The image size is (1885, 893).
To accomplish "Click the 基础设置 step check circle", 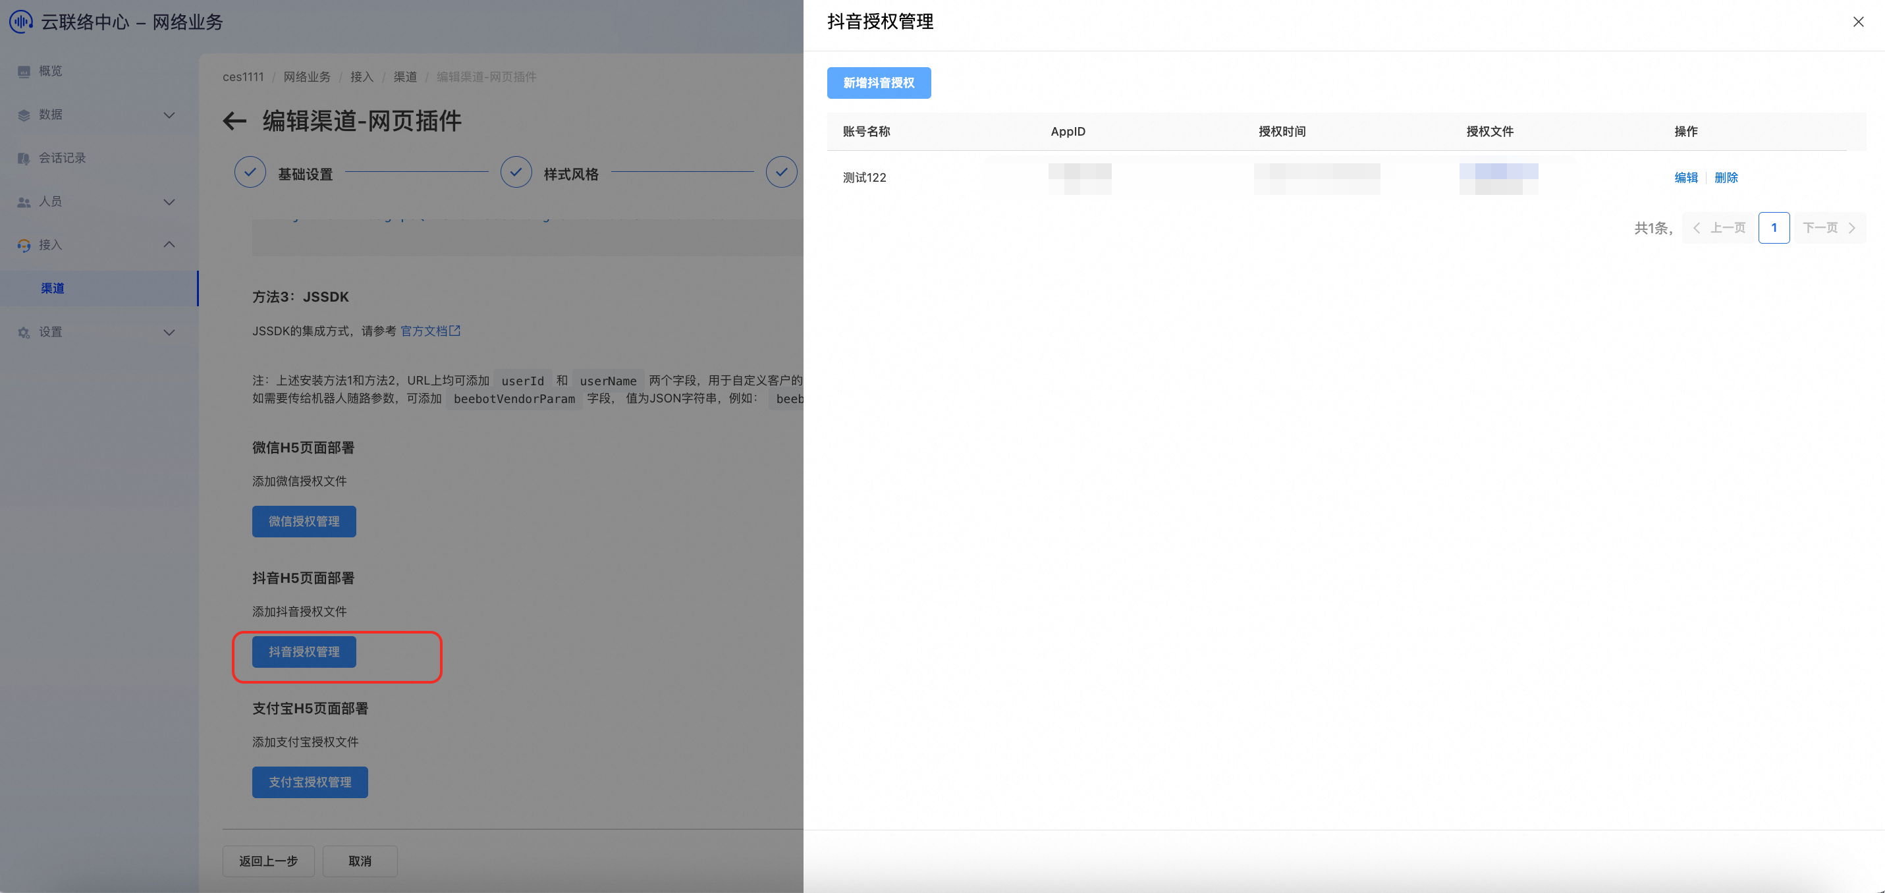I will pos(250,172).
